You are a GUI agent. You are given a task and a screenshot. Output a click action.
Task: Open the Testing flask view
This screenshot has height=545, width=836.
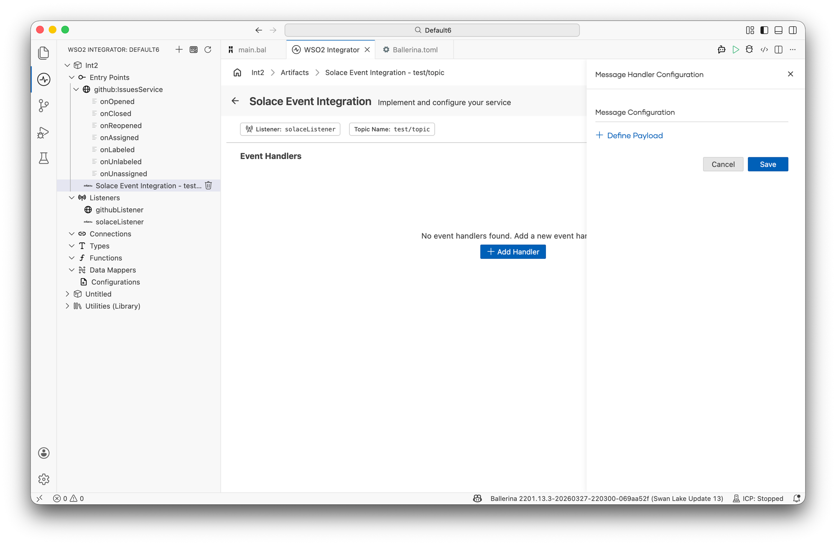(x=44, y=158)
